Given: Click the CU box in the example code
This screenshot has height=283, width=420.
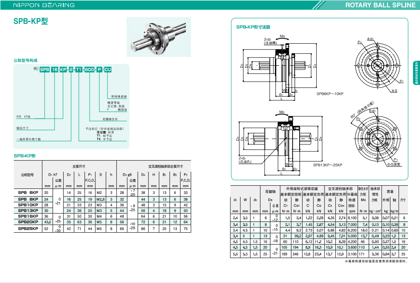Looking at the screenshot, I should click(x=107, y=70).
